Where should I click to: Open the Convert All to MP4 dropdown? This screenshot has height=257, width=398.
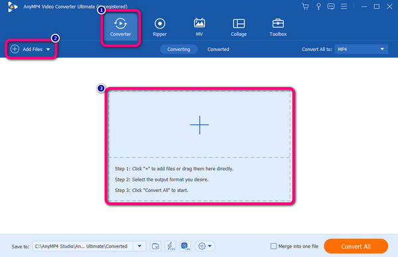coord(362,49)
